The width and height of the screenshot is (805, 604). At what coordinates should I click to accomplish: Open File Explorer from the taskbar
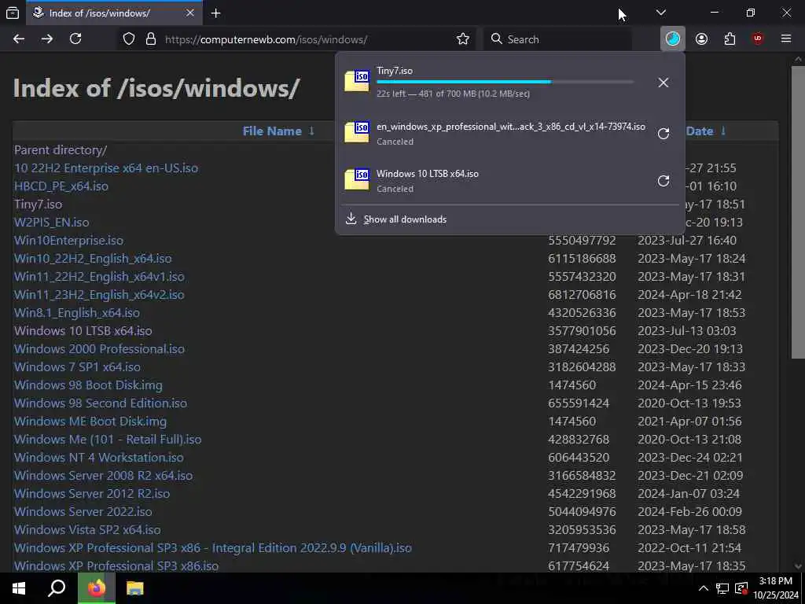point(134,588)
